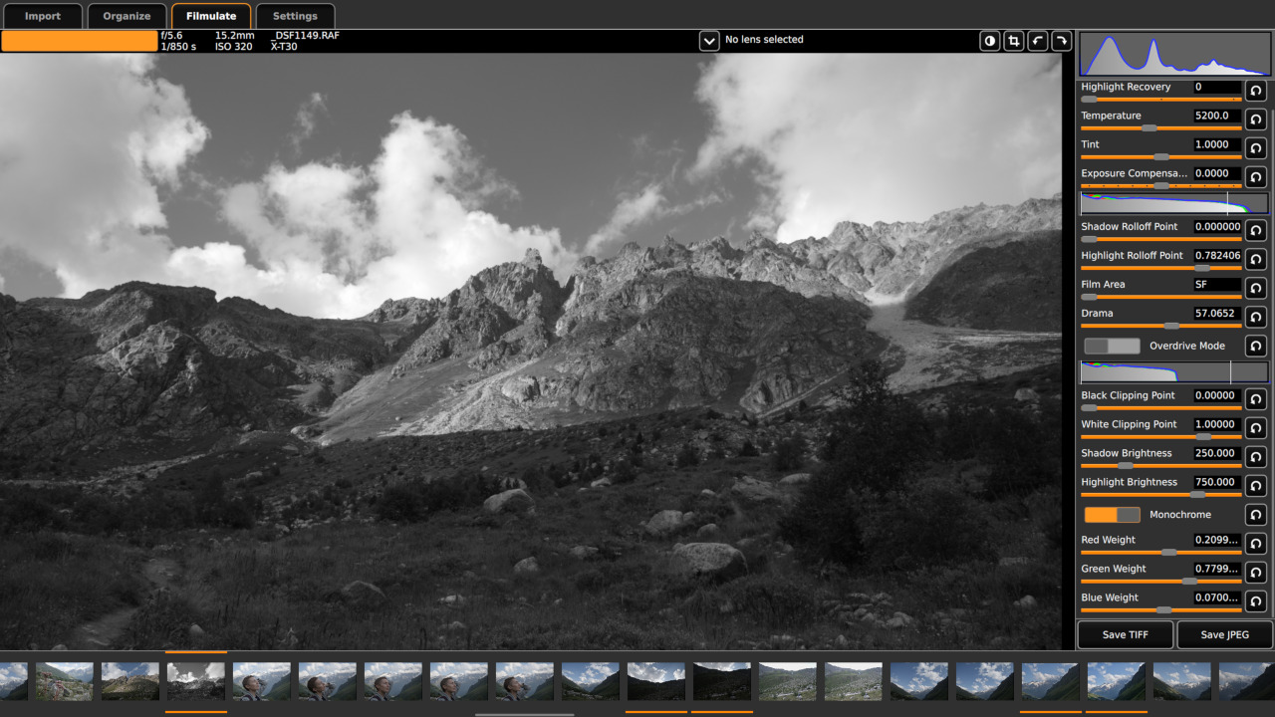This screenshot has width=1275, height=717.
Task: Enable the Overdrive Mode switch
Action: click(x=1112, y=346)
